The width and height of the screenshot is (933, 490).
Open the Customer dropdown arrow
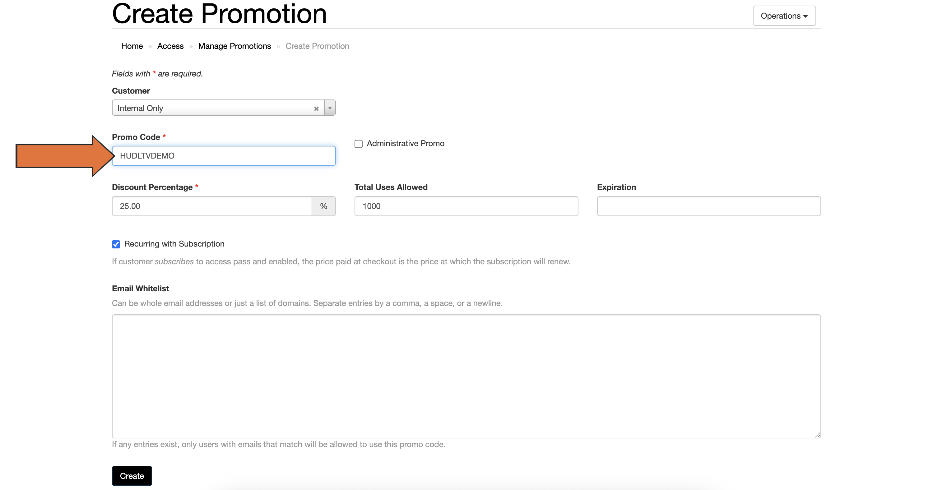[x=330, y=108]
